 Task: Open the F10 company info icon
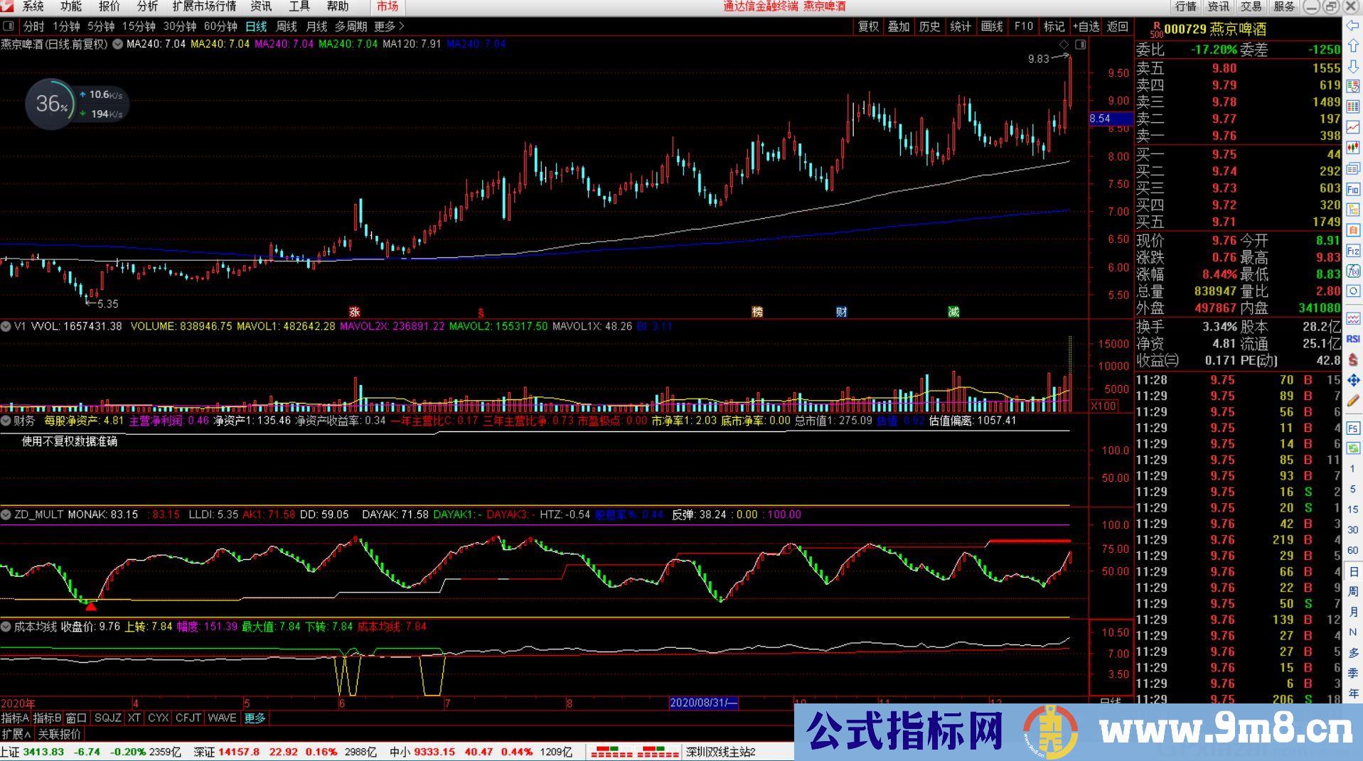coord(1352,190)
